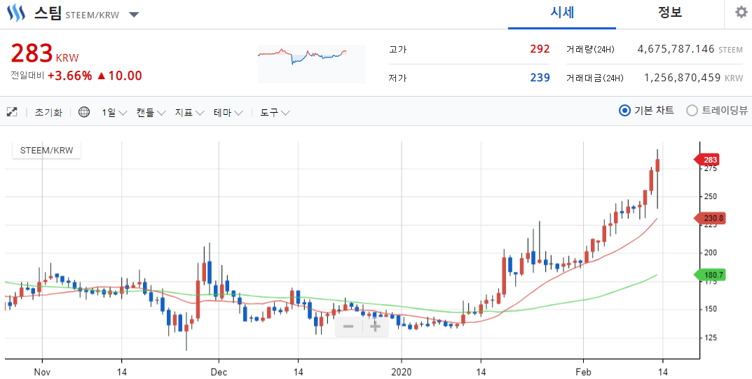Switch to the 시세 tab
Image resolution: width=752 pixels, height=379 pixels.
562,13
